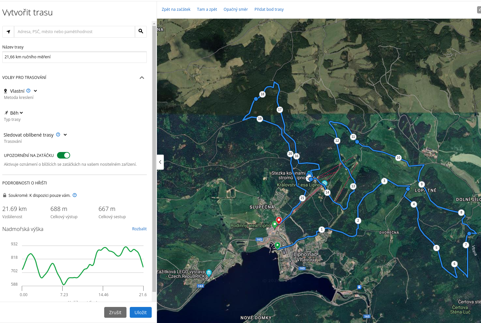Click Rozbalit link for elevation chart
Image resolution: width=481 pixels, height=323 pixels.
click(139, 229)
